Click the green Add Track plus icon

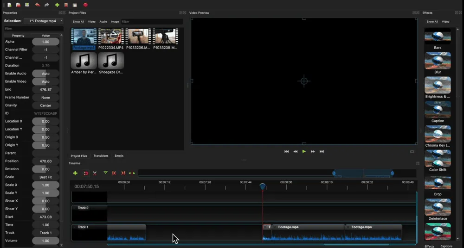pyautogui.click(x=75, y=173)
